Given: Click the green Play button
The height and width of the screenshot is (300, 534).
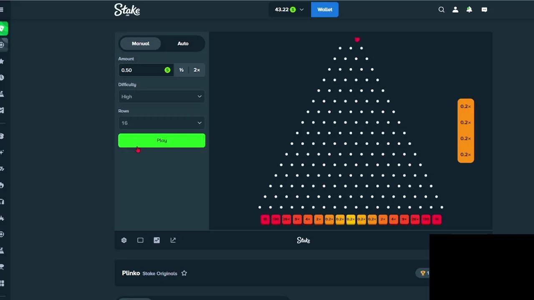Looking at the screenshot, I should (162, 140).
